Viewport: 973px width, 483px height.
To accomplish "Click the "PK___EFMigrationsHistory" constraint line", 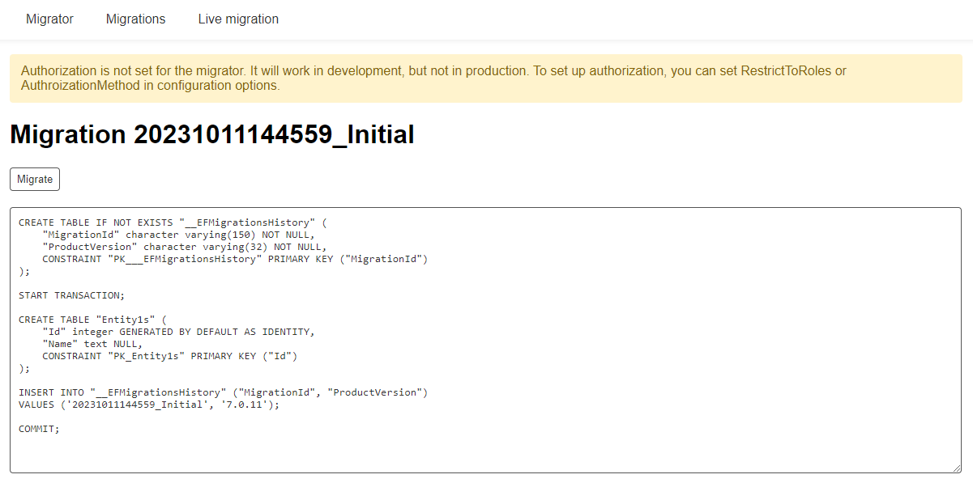I will click(x=234, y=259).
